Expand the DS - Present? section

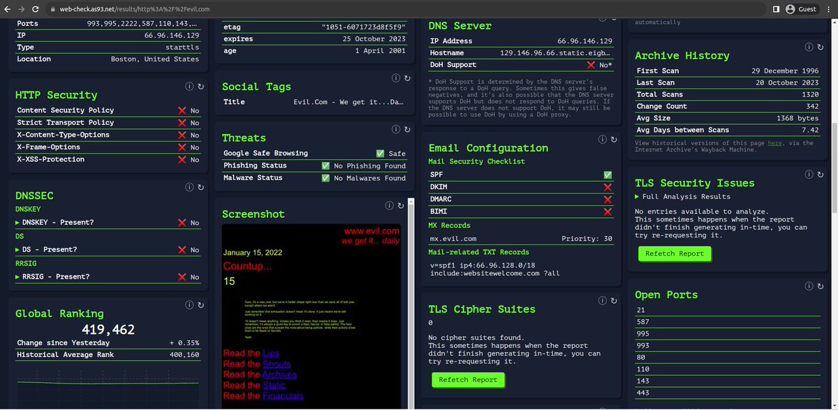click(46, 249)
